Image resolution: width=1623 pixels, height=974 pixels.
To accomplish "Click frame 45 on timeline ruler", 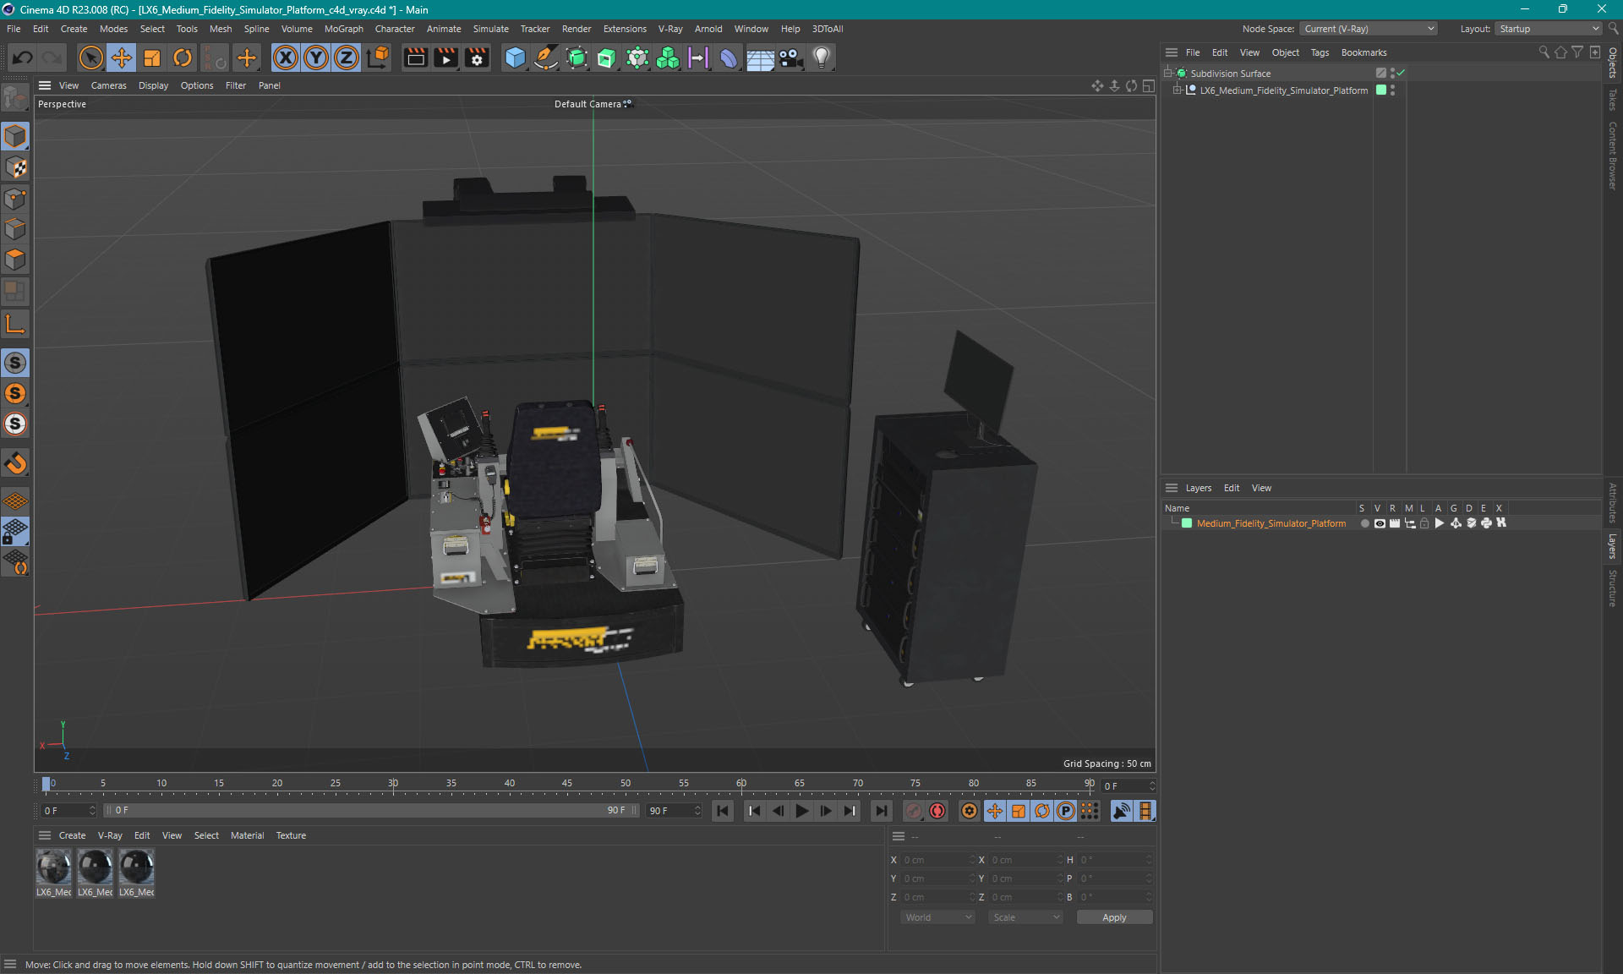I will [x=567, y=784].
